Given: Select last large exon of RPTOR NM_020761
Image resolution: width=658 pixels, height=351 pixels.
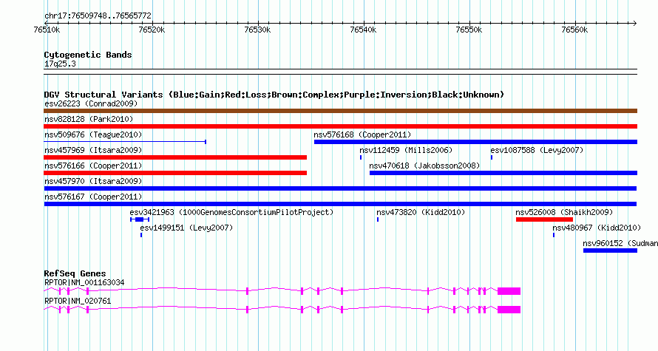Looking at the screenshot, I should (509, 310).
